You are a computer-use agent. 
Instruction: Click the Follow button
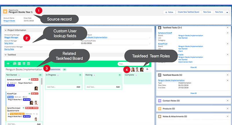tap(168, 12)
